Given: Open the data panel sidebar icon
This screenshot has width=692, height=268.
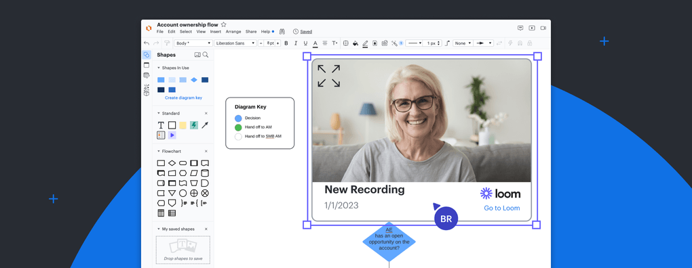Looking at the screenshot, I should pyautogui.click(x=147, y=75).
